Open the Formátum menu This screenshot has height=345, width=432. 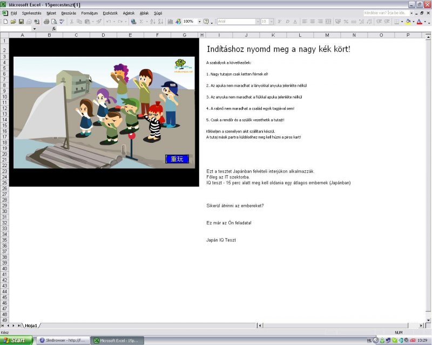tap(89, 13)
